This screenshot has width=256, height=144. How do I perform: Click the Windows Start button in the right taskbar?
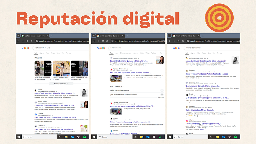[x=170, y=137]
